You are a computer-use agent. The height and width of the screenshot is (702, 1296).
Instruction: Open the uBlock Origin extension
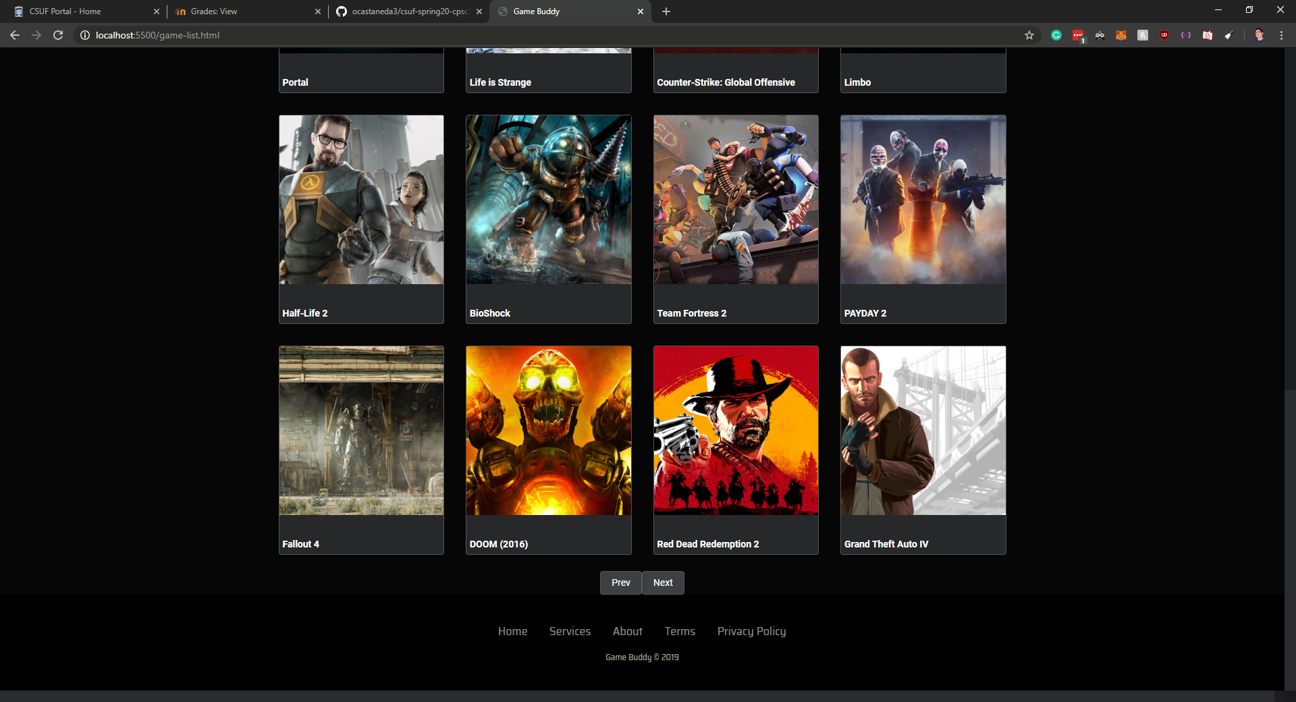(x=1164, y=35)
